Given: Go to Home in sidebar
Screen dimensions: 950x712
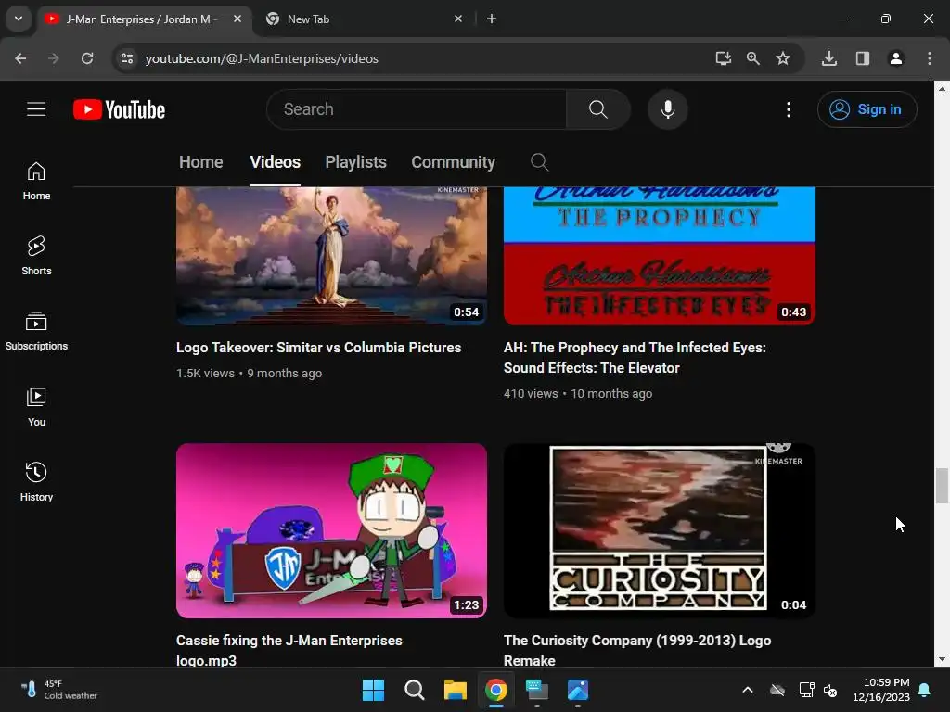Looking at the screenshot, I should pyautogui.click(x=36, y=181).
